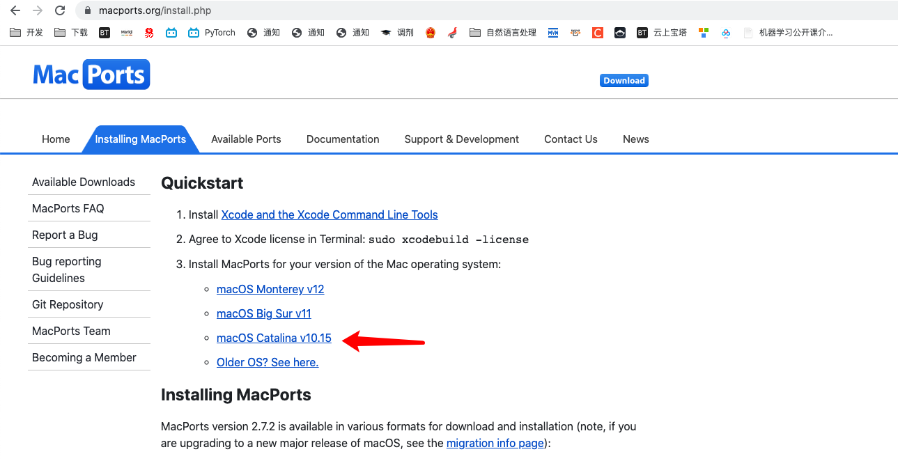Open Xcode and the Xcode Command Line Tools link
This screenshot has width=898, height=461.
tap(330, 214)
